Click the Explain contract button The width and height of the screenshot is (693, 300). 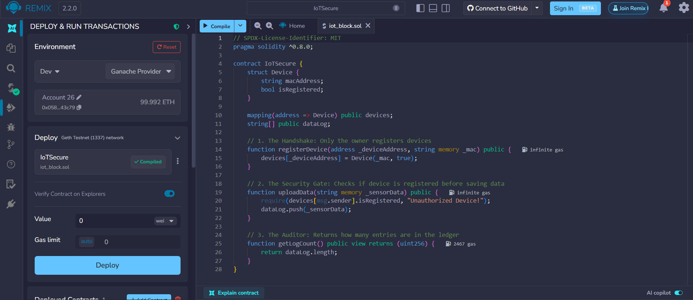click(x=234, y=293)
